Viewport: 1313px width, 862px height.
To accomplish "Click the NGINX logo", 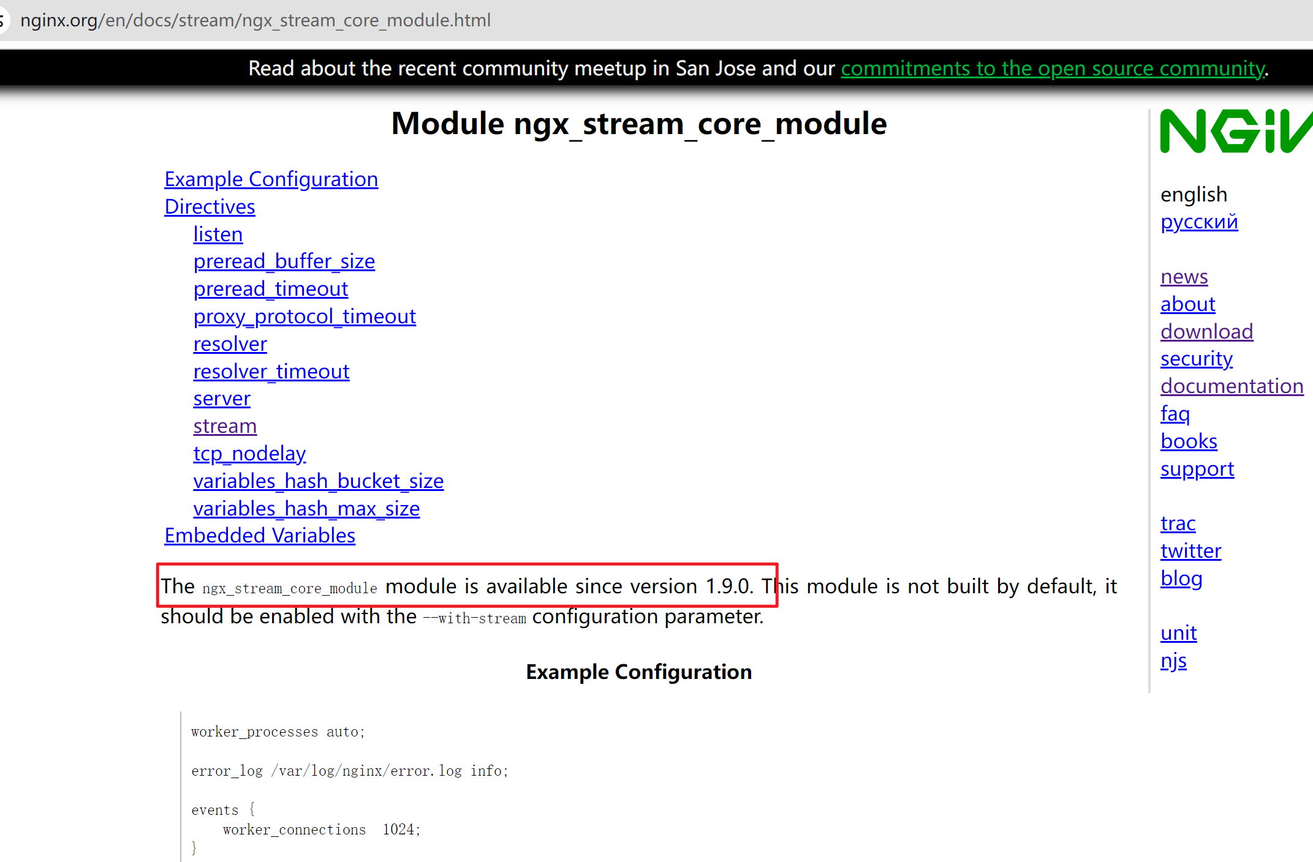I will [1235, 132].
